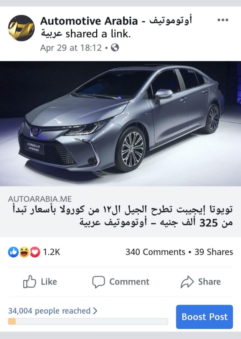Viewport: 241px width, 339px height.
Task: View the 39 Shares list
Action: [x=214, y=252]
